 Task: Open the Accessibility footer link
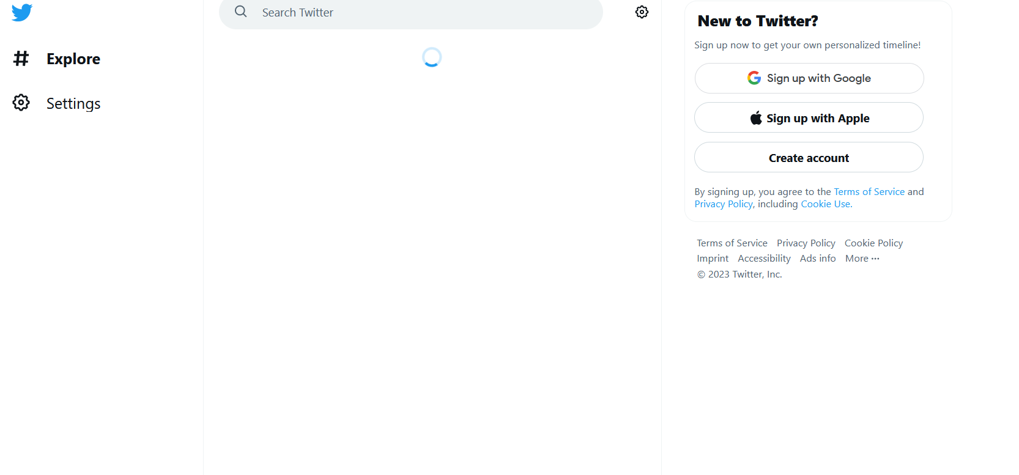764,259
